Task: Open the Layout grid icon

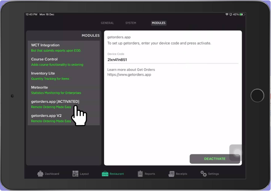Action: coord(75,174)
